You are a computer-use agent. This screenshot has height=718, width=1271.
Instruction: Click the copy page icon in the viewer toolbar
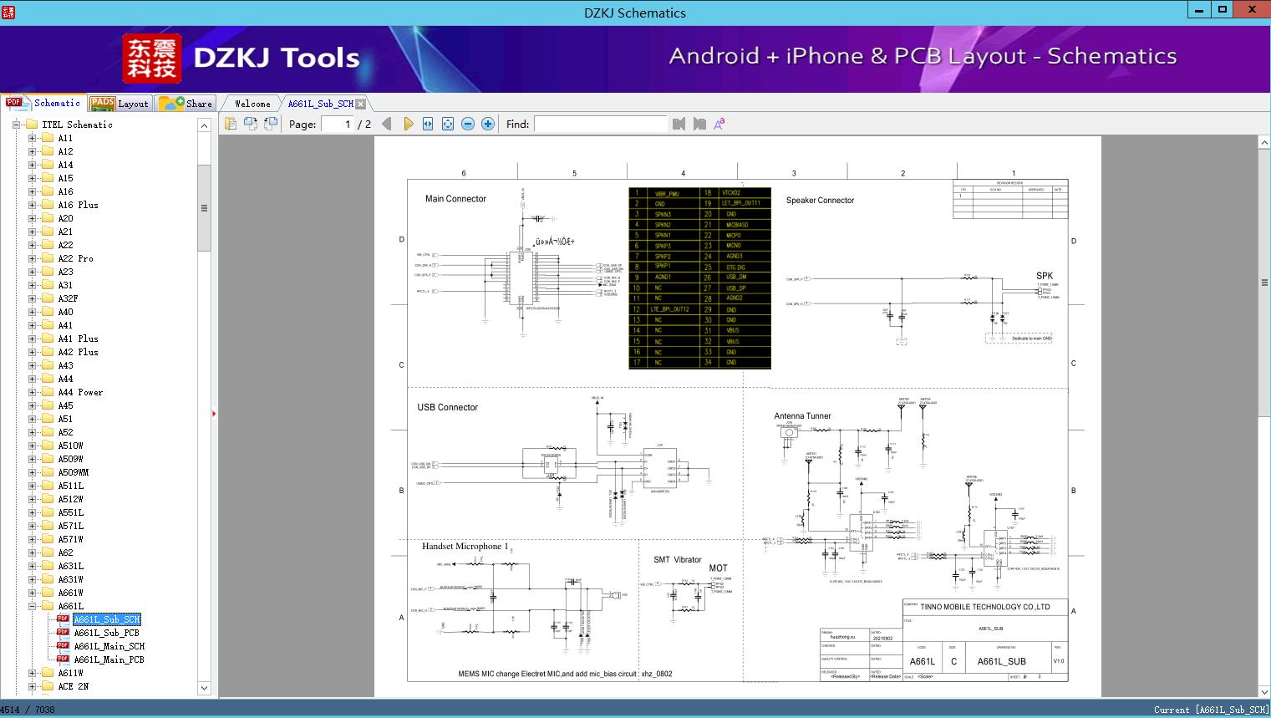click(231, 124)
